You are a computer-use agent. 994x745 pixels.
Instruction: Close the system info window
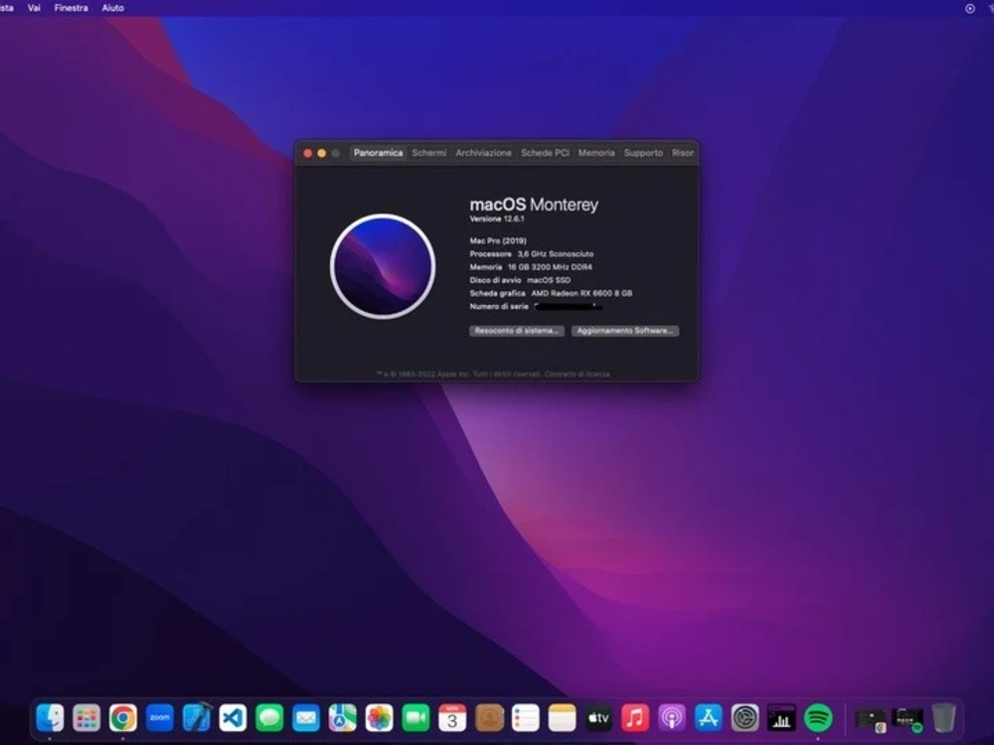(308, 153)
